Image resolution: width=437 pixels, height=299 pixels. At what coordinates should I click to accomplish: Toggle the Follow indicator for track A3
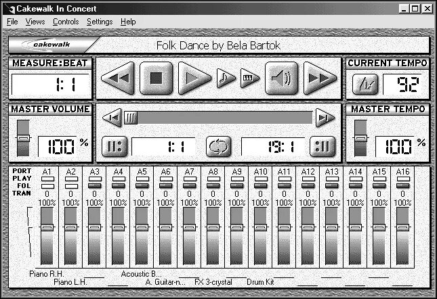pos(95,186)
